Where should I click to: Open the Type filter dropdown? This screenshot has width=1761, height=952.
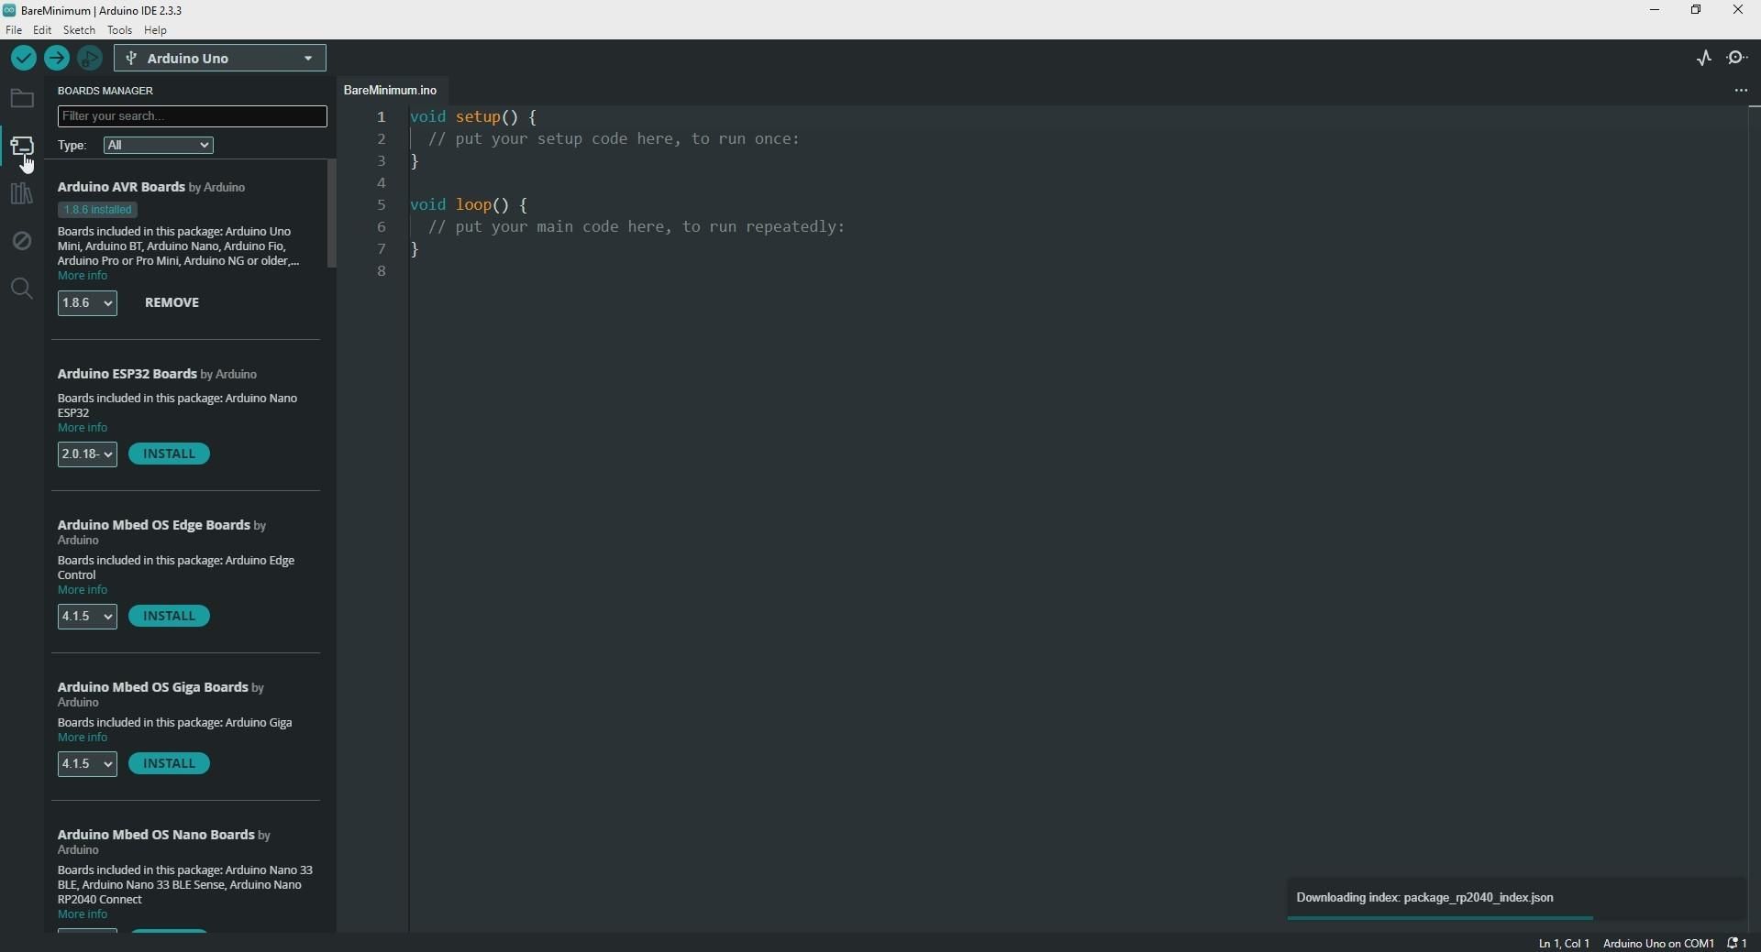point(159,146)
